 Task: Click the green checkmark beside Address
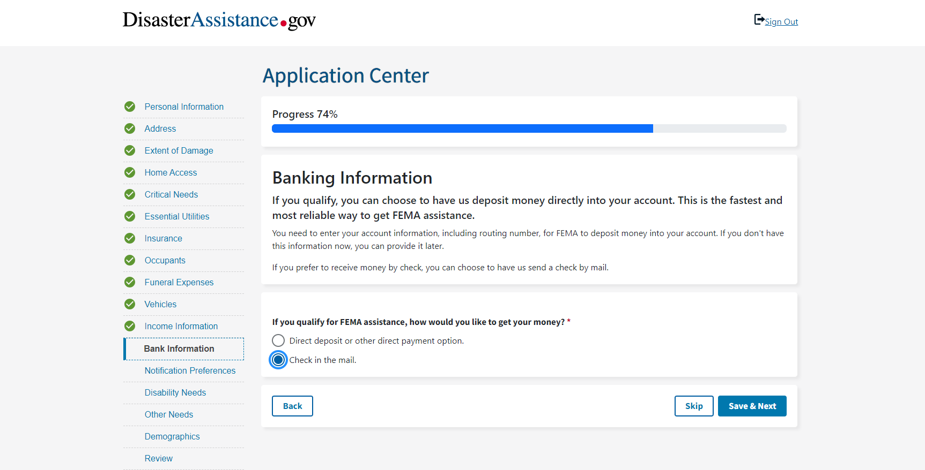point(130,128)
